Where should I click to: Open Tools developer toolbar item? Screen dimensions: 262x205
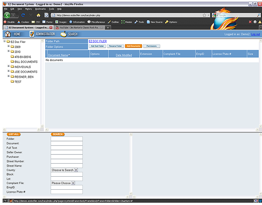(140, 22)
